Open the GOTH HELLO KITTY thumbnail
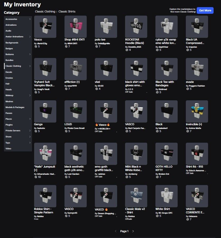The width and height of the screenshot is (221, 238). tap(167, 154)
